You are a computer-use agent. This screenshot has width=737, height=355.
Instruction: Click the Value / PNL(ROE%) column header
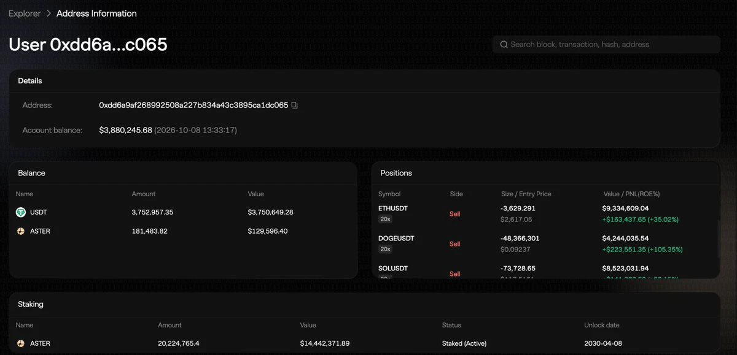632,194
